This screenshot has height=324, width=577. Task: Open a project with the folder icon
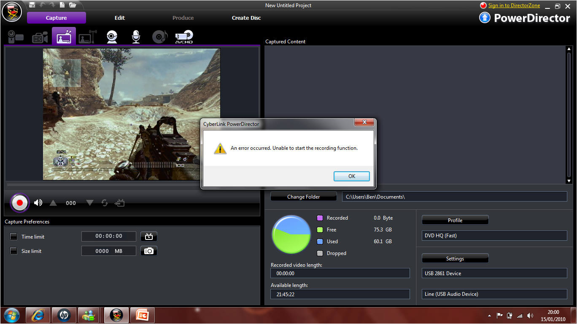(73, 5)
